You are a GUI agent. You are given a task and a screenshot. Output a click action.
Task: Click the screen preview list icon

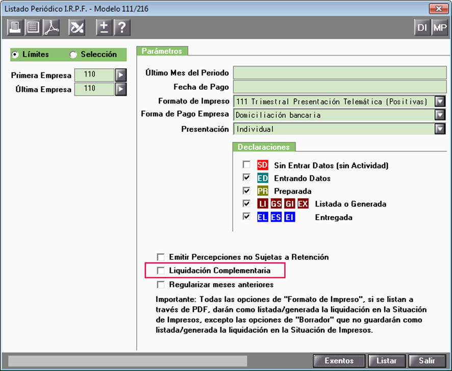(x=34, y=28)
